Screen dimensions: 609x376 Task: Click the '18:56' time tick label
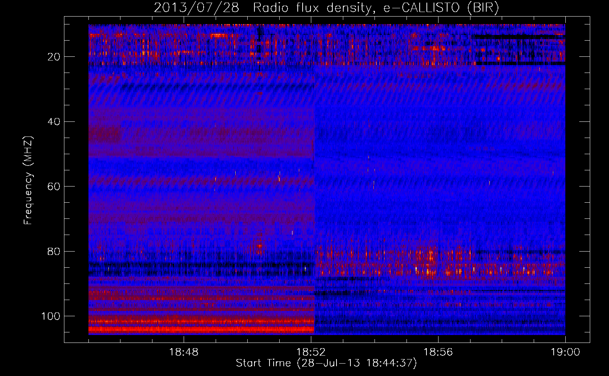tap(438, 352)
